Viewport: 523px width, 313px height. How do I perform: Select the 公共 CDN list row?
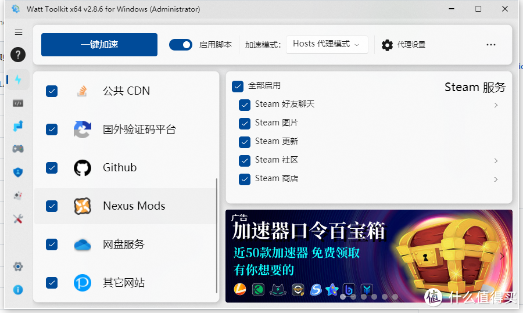coord(125,91)
